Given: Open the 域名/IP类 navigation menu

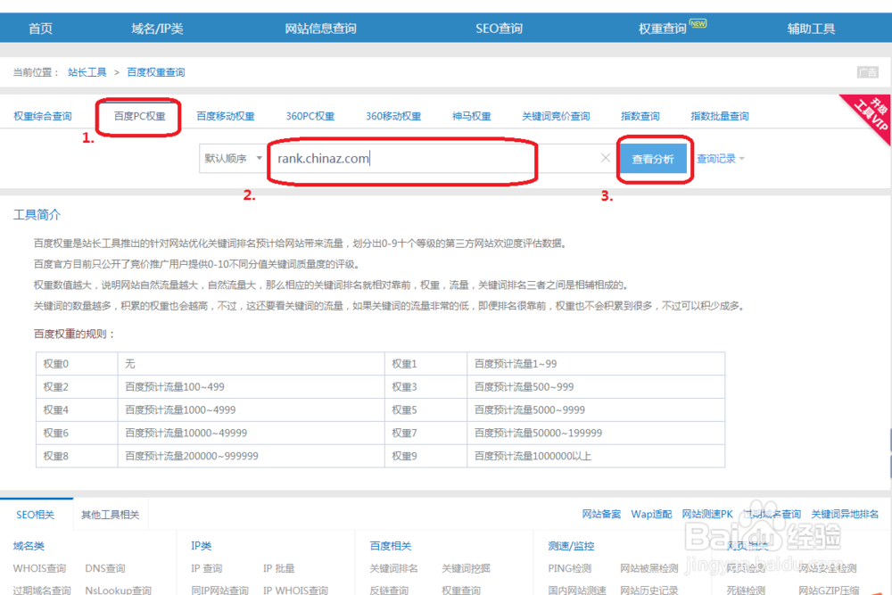Looking at the screenshot, I should [x=157, y=29].
